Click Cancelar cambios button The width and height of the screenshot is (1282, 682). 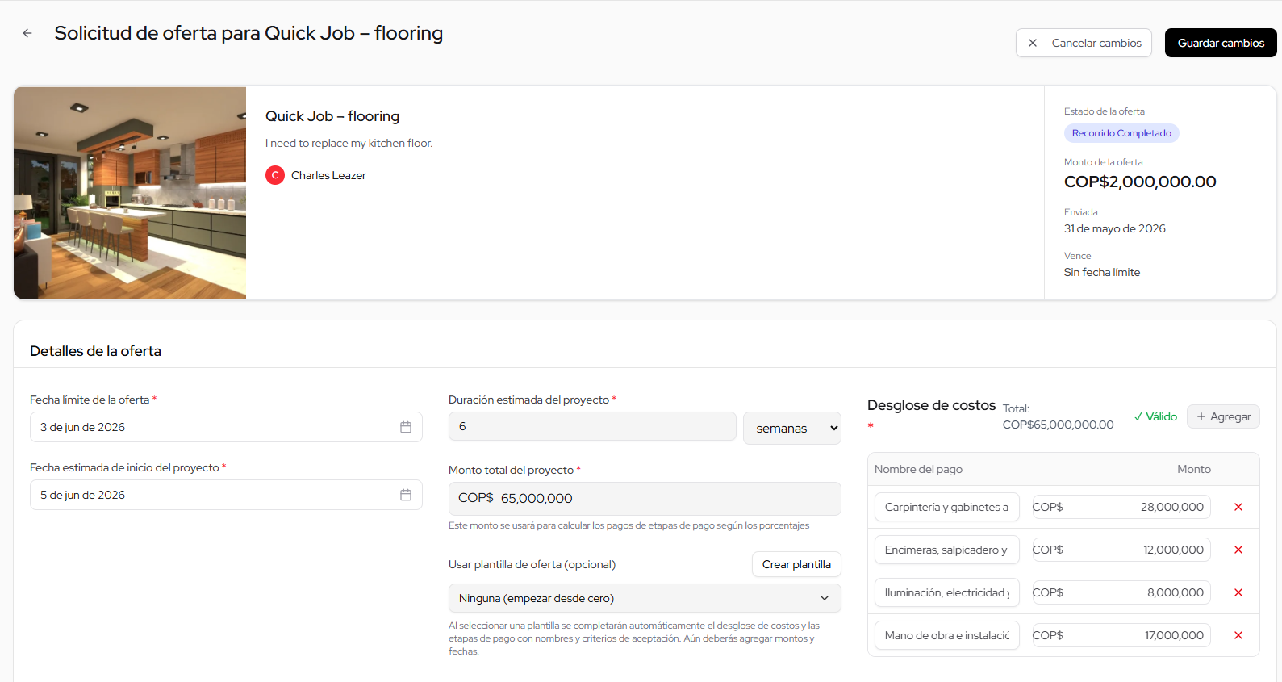tap(1084, 43)
